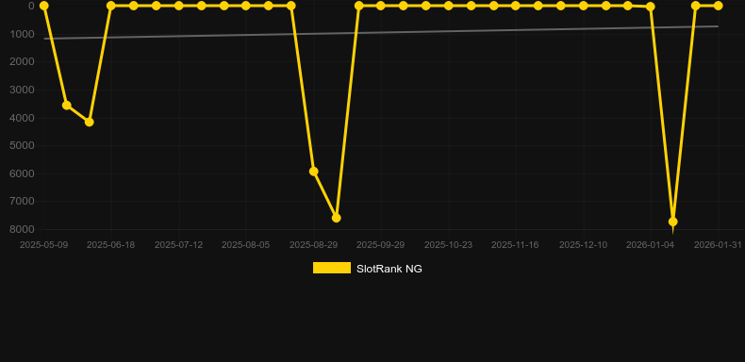The width and height of the screenshot is (745, 362).
Task: Select the data point near rank 4100
Action: click(89, 123)
